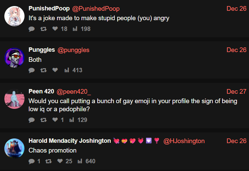249x171 pixels.
Task: Click reply icon under Punggles' "Both" tweet
Action: (32, 70)
